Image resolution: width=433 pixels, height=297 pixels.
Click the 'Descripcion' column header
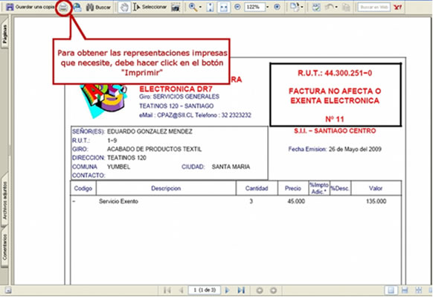tap(166, 188)
